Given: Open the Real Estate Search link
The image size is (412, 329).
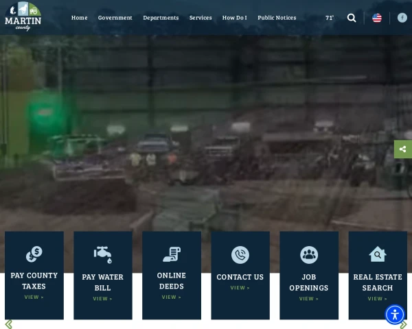Looking at the screenshot, I should click(378, 282).
